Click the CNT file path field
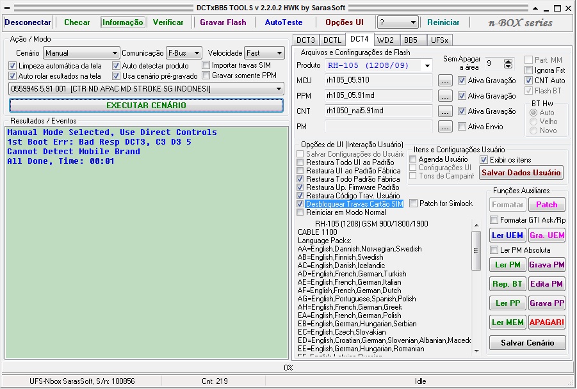This screenshot has height=389, width=577. pos(378,111)
